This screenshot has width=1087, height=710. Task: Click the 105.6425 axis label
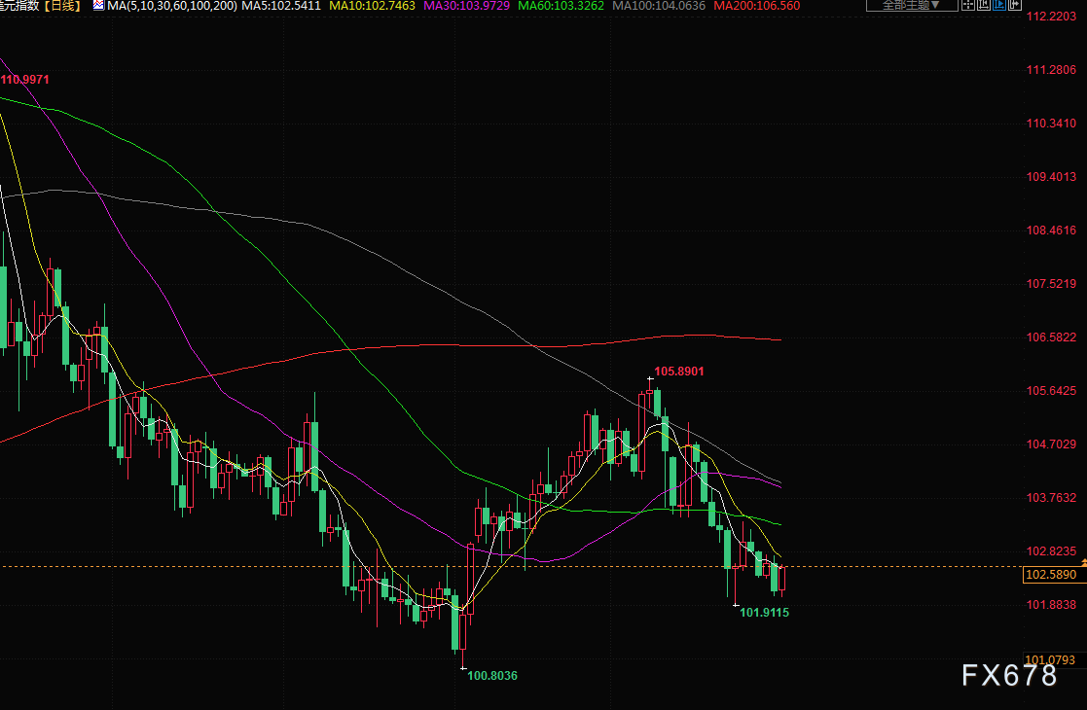[x=1051, y=391]
